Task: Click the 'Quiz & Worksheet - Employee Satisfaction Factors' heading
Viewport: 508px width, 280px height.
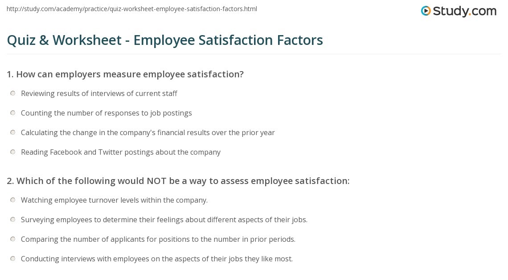Action: pyautogui.click(x=165, y=40)
